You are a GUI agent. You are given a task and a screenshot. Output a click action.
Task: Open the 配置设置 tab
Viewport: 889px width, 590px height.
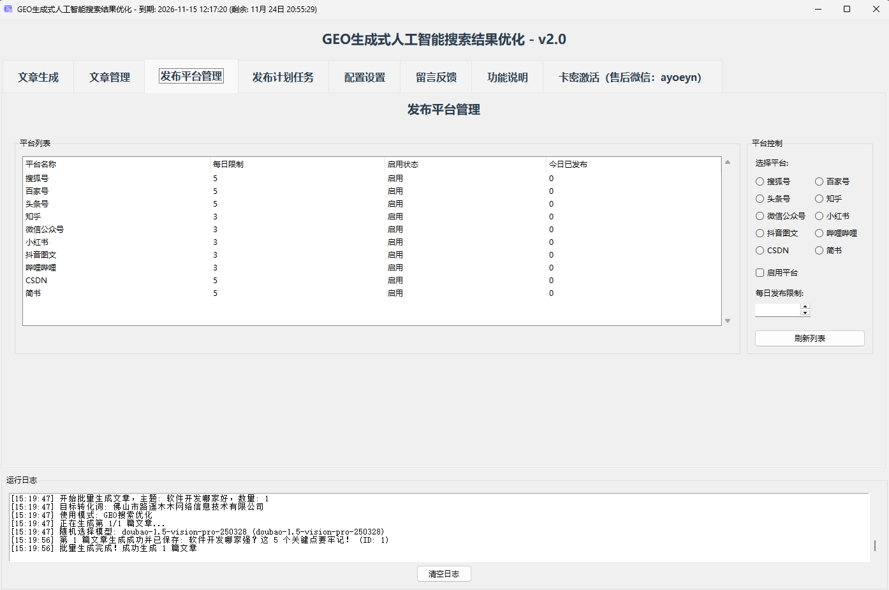click(364, 77)
